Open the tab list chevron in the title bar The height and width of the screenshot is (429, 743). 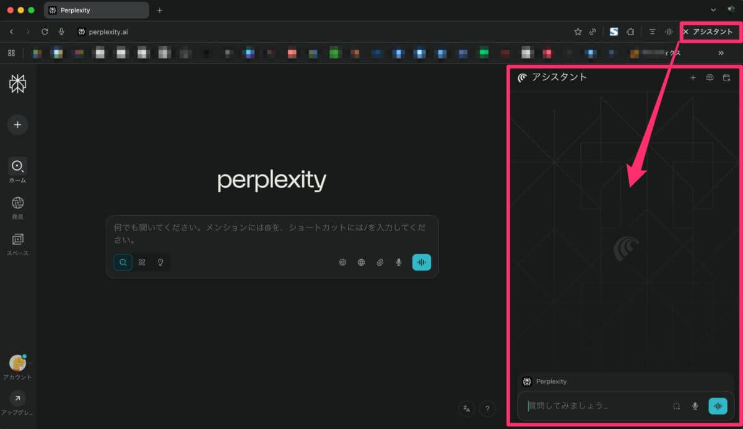[713, 10]
